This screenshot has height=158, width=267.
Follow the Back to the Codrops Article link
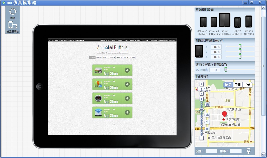tap(163, 40)
